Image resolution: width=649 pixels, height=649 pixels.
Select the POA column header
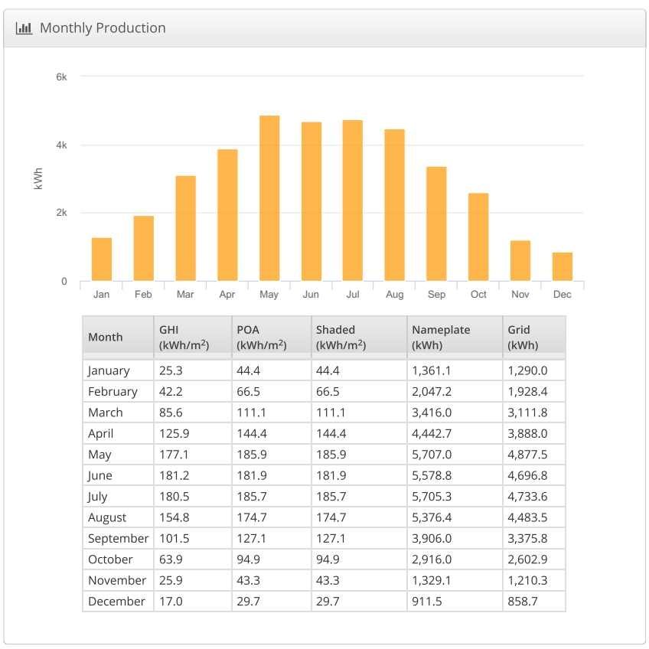262,337
